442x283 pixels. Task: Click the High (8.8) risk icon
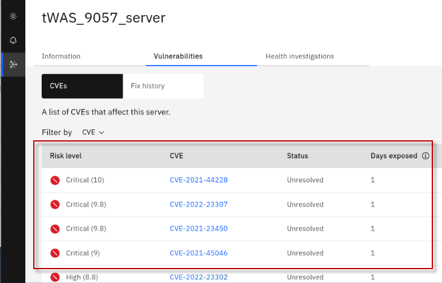click(x=55, y=277)
